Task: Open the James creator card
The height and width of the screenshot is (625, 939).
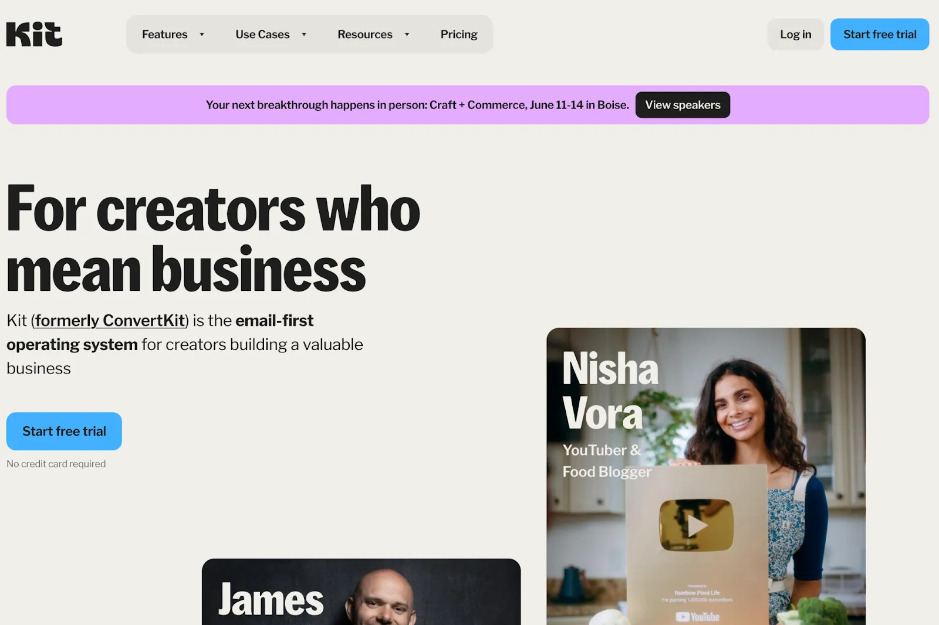Action: (x=361, y=592)
